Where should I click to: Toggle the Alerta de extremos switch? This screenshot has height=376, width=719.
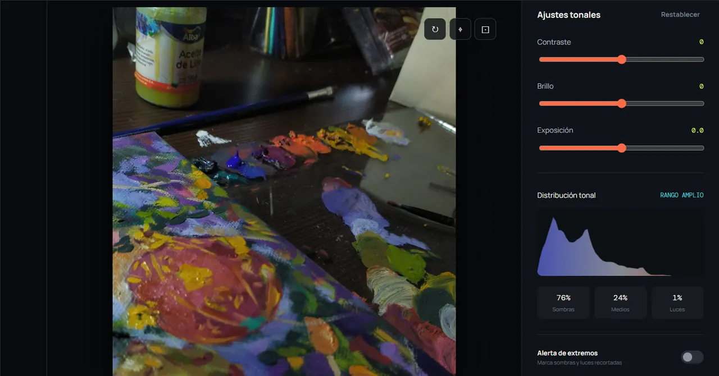click(x=692, y=357)
